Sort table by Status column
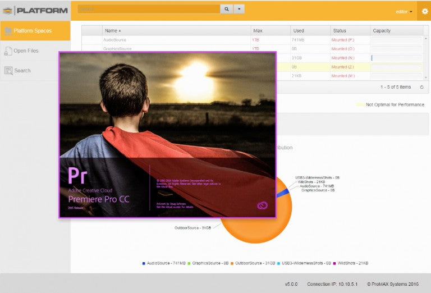This screenshot has height=293, width=431. 350,30
